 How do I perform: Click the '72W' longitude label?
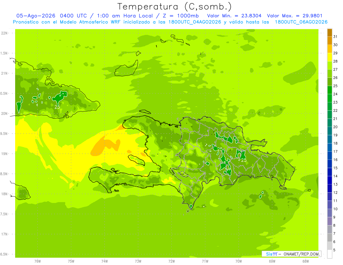tap(171, 261)
